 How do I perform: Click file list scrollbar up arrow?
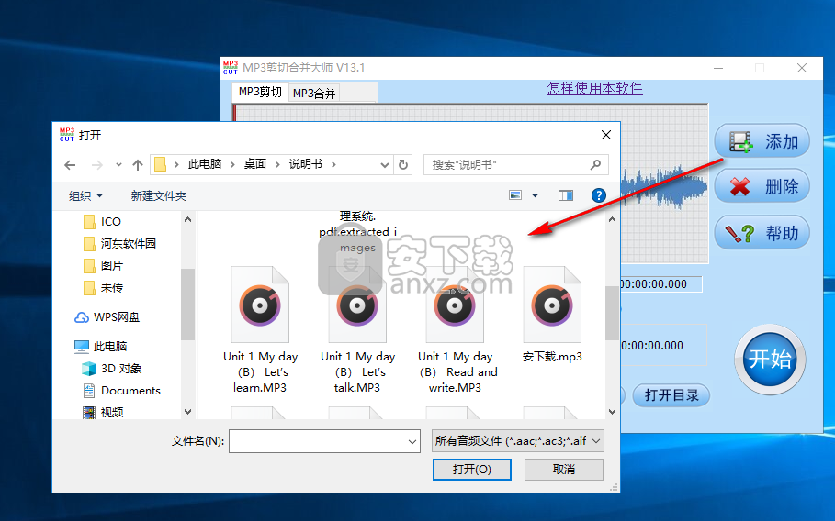(612, 219)
